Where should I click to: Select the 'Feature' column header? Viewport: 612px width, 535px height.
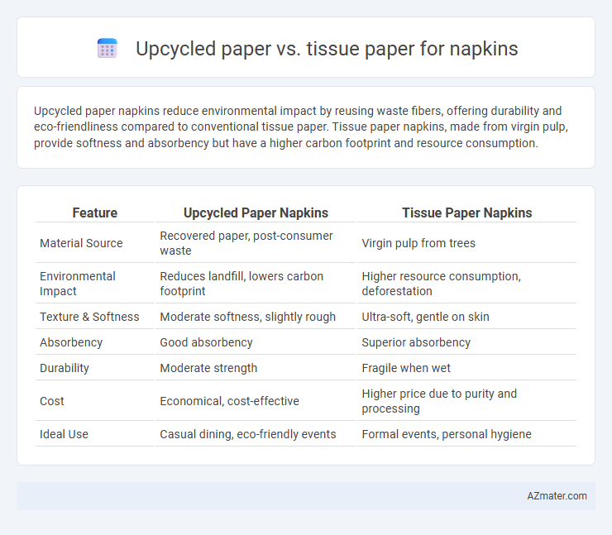[95, 213]
